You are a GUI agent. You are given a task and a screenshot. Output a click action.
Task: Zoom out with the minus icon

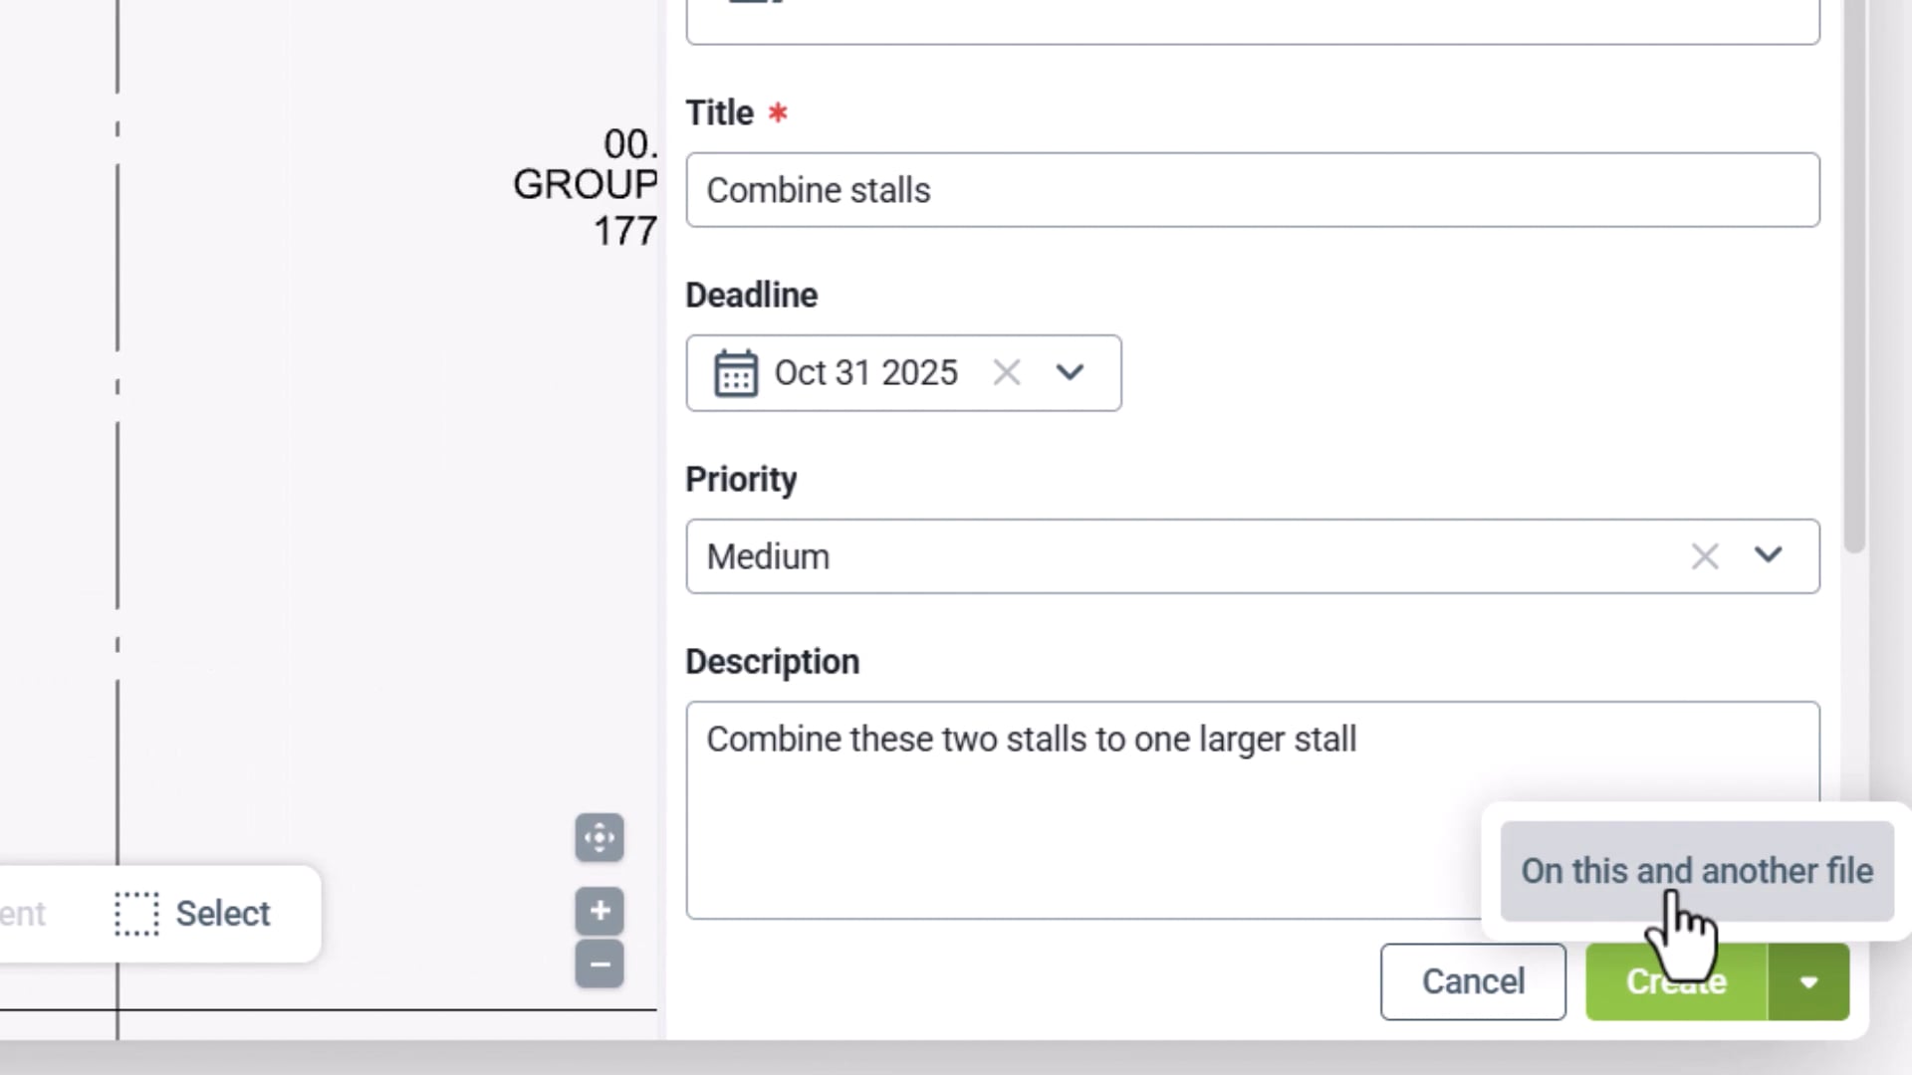tap(598, 964)
